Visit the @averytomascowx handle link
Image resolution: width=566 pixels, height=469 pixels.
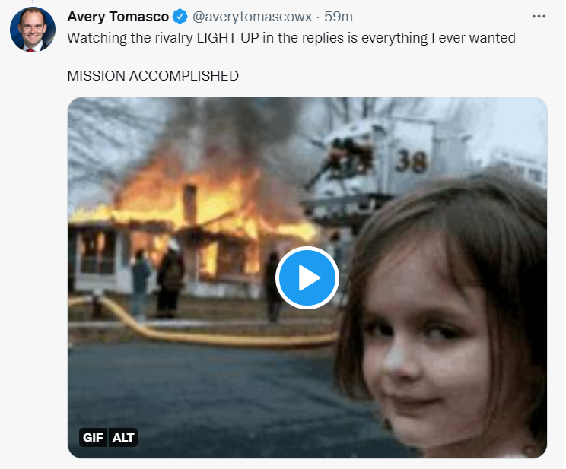click(252, 17)
